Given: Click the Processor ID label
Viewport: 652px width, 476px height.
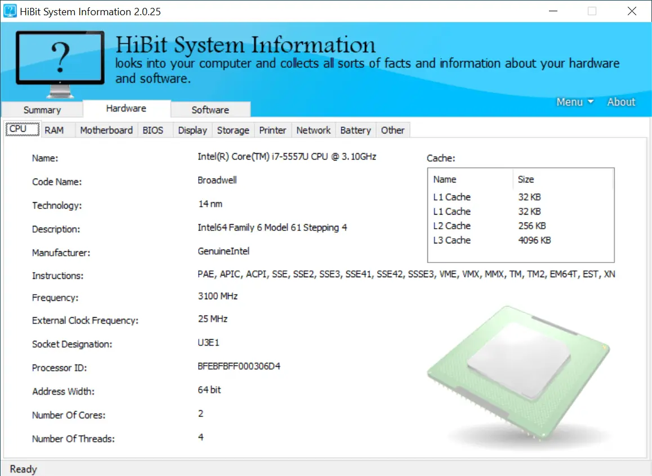Looking at the screenshot, I should (x=60, y=368).
